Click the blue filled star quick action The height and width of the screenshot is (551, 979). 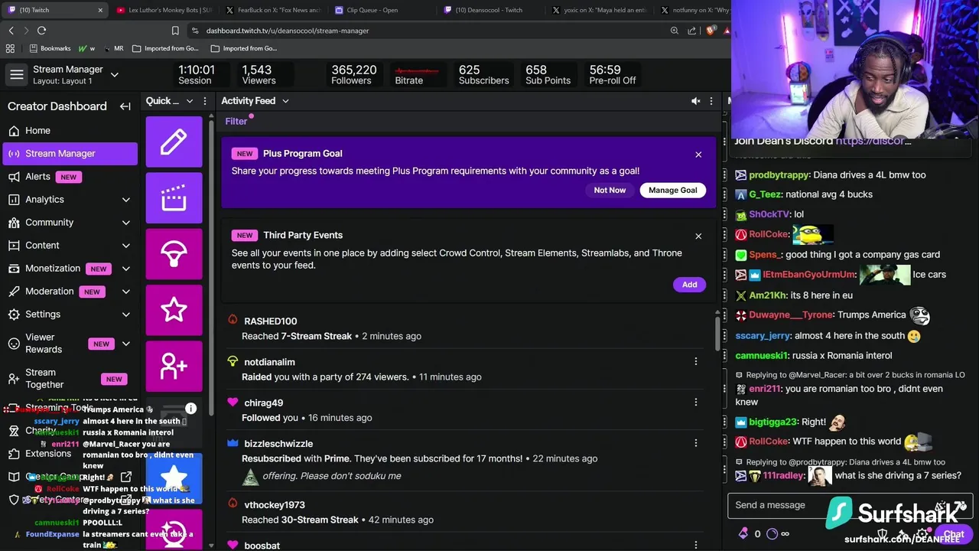pyautogui.click(x=174, y=479)
